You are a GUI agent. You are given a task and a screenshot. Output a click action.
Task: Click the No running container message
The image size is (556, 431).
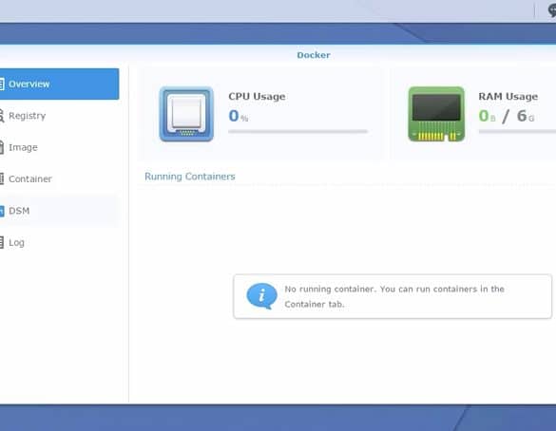coord(394,296)
